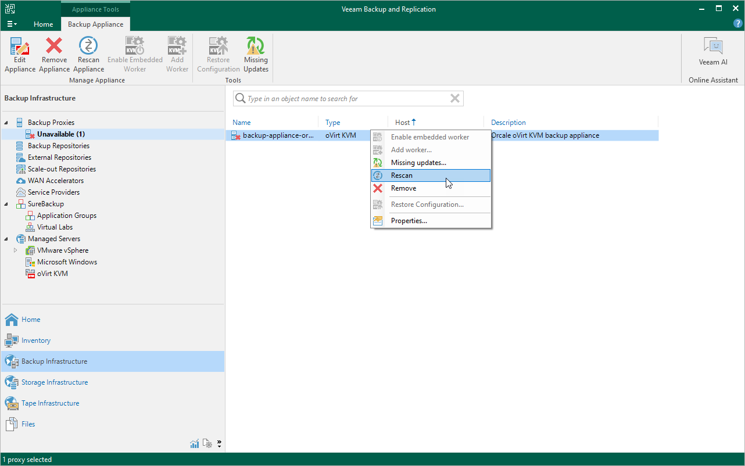Collapse the Managed Servers tree node
745x466 pixels.
click(x=6, y=239)
